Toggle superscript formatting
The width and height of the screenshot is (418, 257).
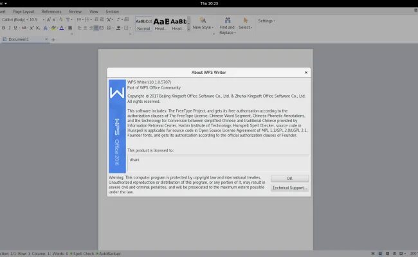pyautogui.click(x=32, y=28)
